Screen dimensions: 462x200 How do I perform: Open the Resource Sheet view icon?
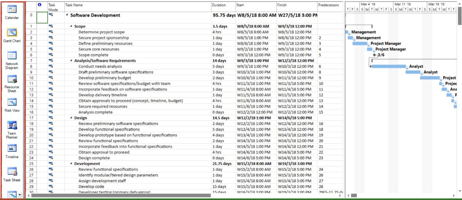click(x=12, y=79)
